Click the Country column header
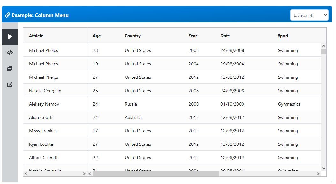Viewport: 336px width, 184px height. 133,36
